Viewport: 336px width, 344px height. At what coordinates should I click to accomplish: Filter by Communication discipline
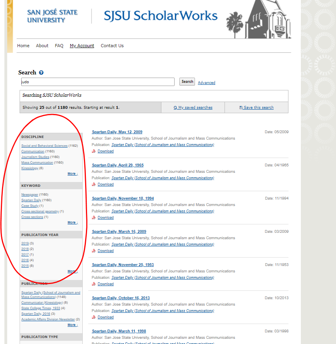[x=33, y=151]
